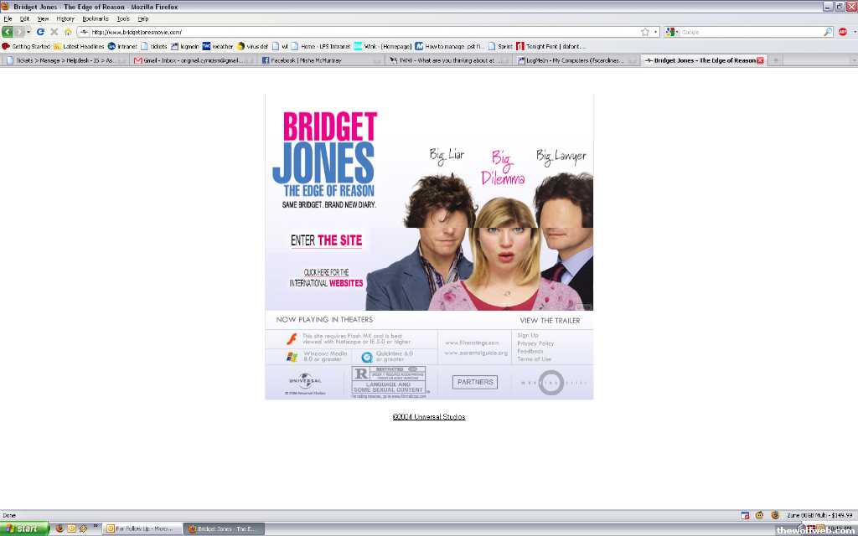Close the Bridget Jones tab
The height and width of the screenshot is (536, 858).
tap(760, 60)
